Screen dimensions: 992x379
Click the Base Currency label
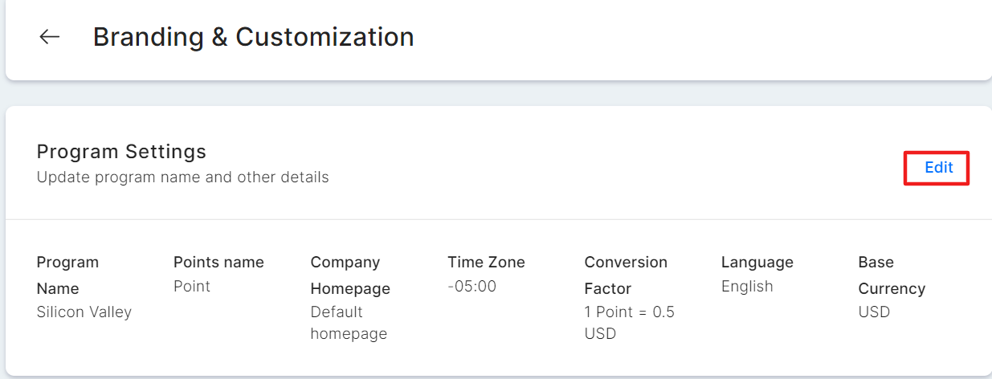pyautogui.click(x=891, y=275)
